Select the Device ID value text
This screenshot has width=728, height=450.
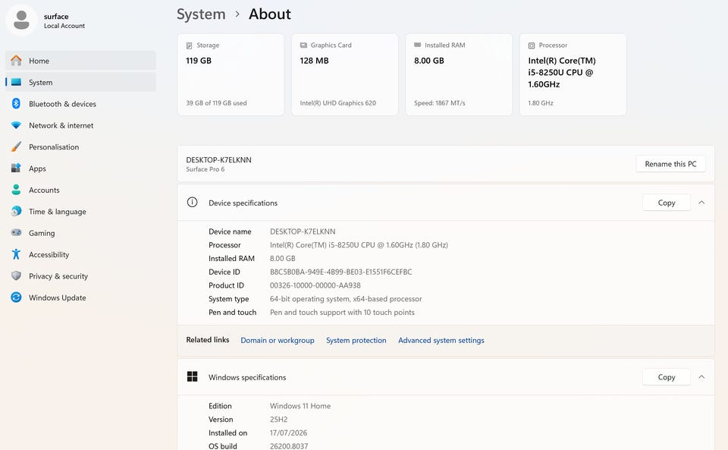pyautogui.click(x=340, y=272)
